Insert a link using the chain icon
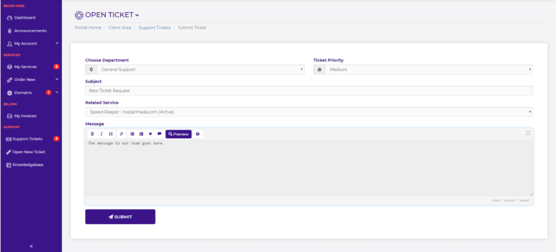 pyautogui.click(x=121, y=134)
